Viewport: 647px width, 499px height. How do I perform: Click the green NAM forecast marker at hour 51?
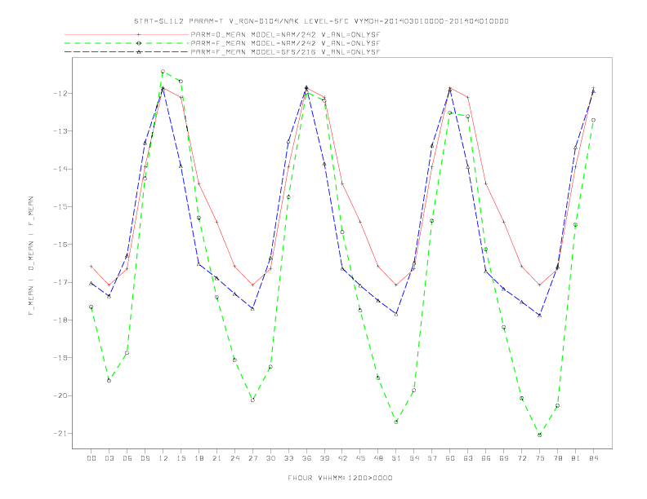tap(396, 422)
